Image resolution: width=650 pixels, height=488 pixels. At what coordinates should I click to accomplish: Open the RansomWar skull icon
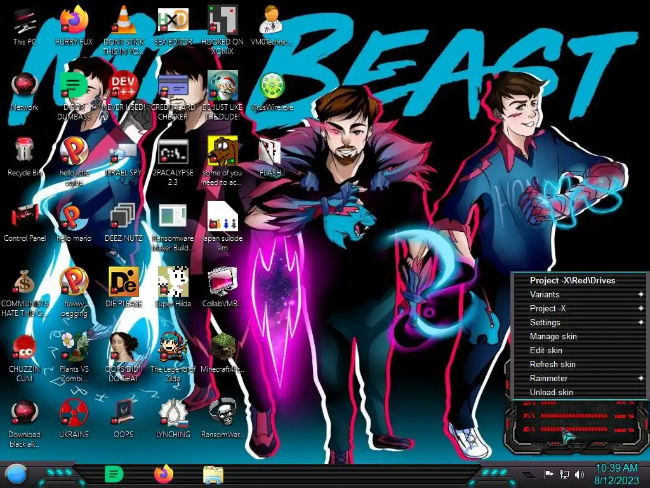click(222, 419)
